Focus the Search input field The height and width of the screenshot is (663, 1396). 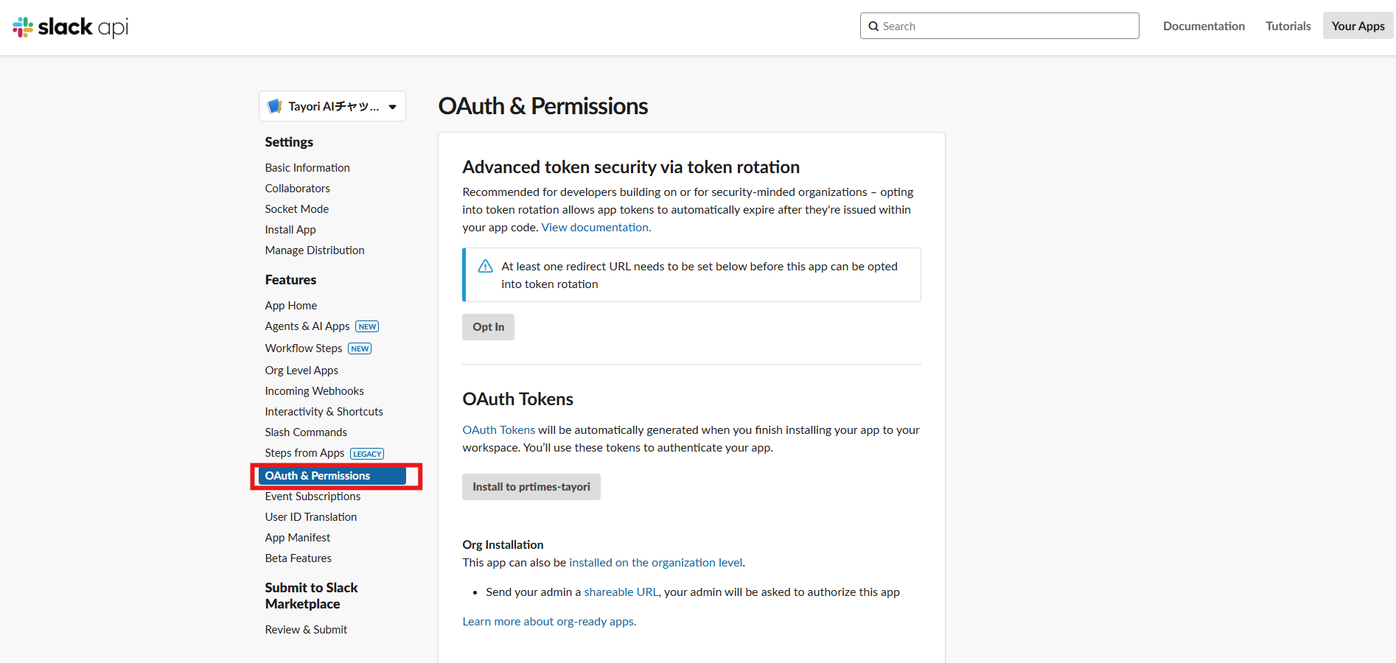click(x=1006, y=27)
